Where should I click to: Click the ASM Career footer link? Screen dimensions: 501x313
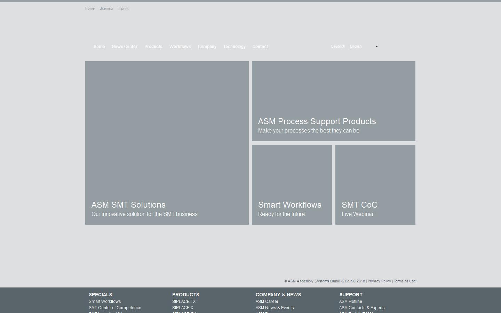tap(267, 302)
